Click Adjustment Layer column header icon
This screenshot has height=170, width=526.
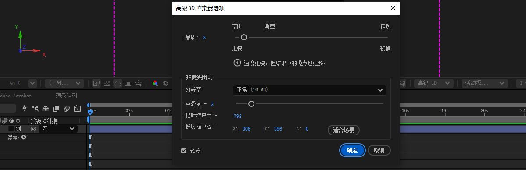pos(11,121)
